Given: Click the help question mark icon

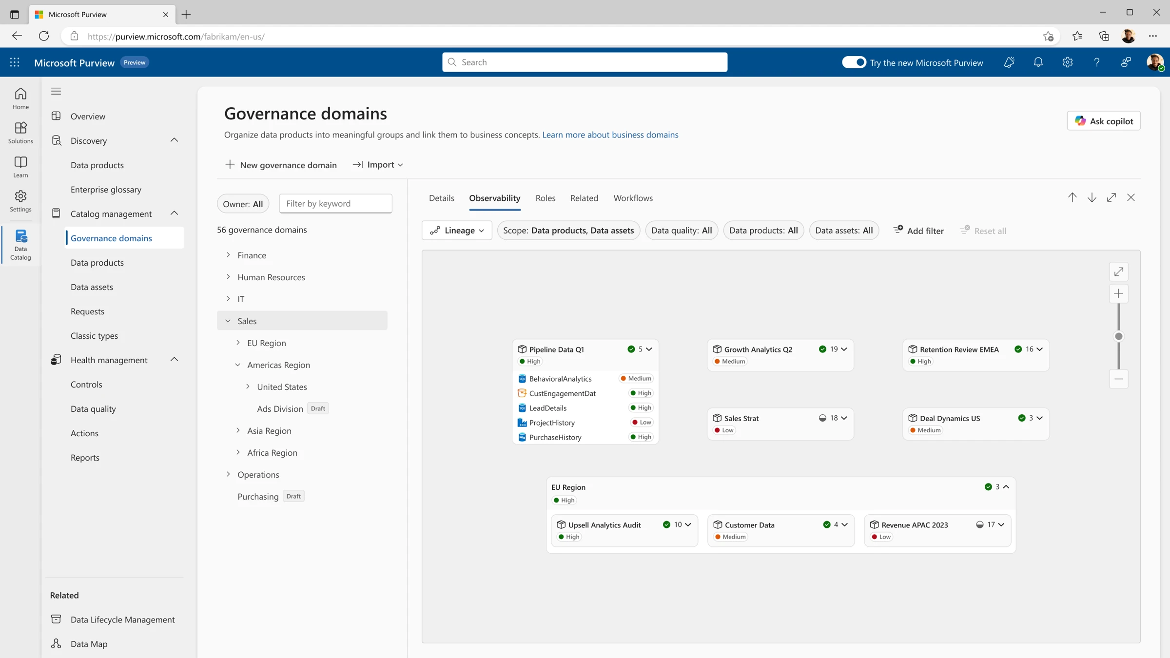Looking at the screenshot, I should [1097, 62].
